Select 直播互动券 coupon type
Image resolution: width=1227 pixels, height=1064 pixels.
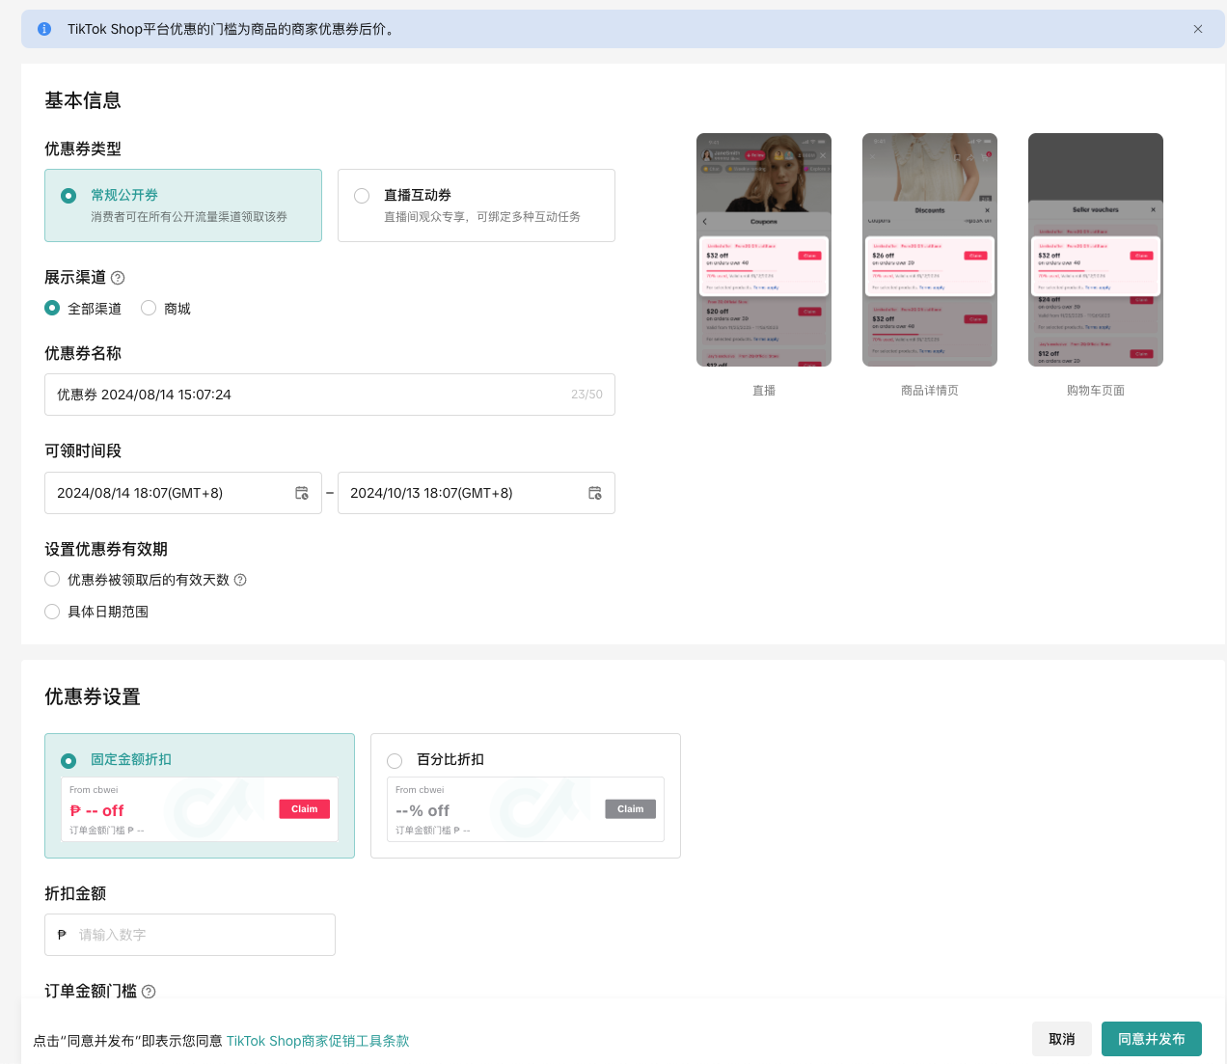tap(362, 196)
